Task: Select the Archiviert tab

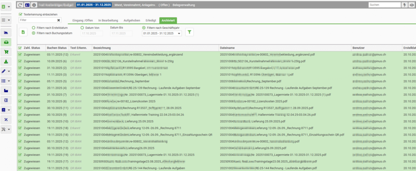Action: click(168, 20)
